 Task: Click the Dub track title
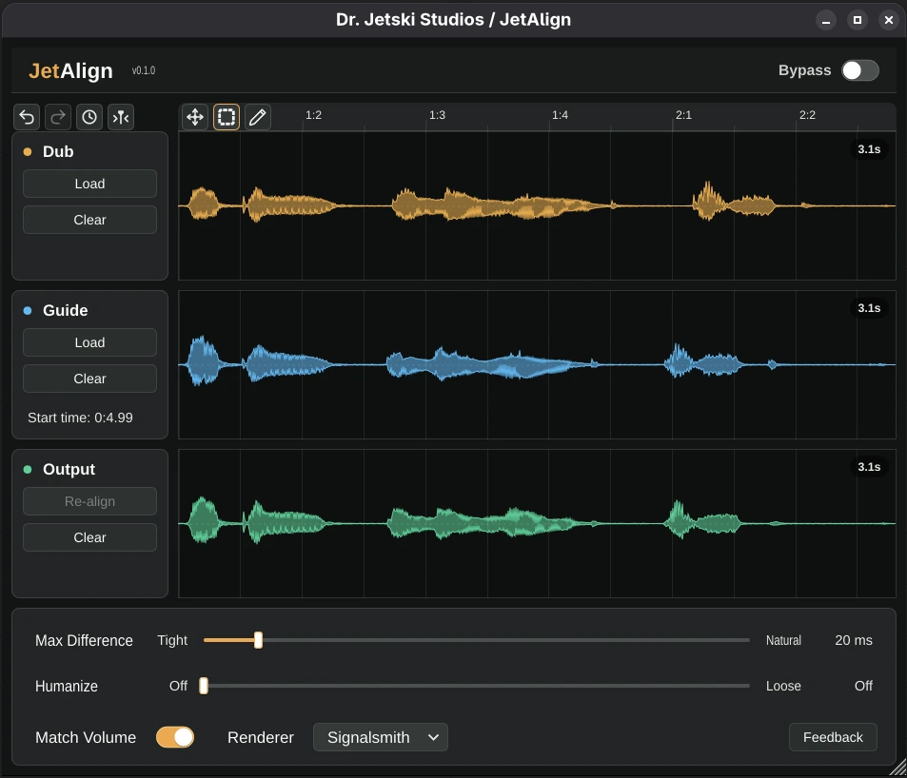coord(58,151)
